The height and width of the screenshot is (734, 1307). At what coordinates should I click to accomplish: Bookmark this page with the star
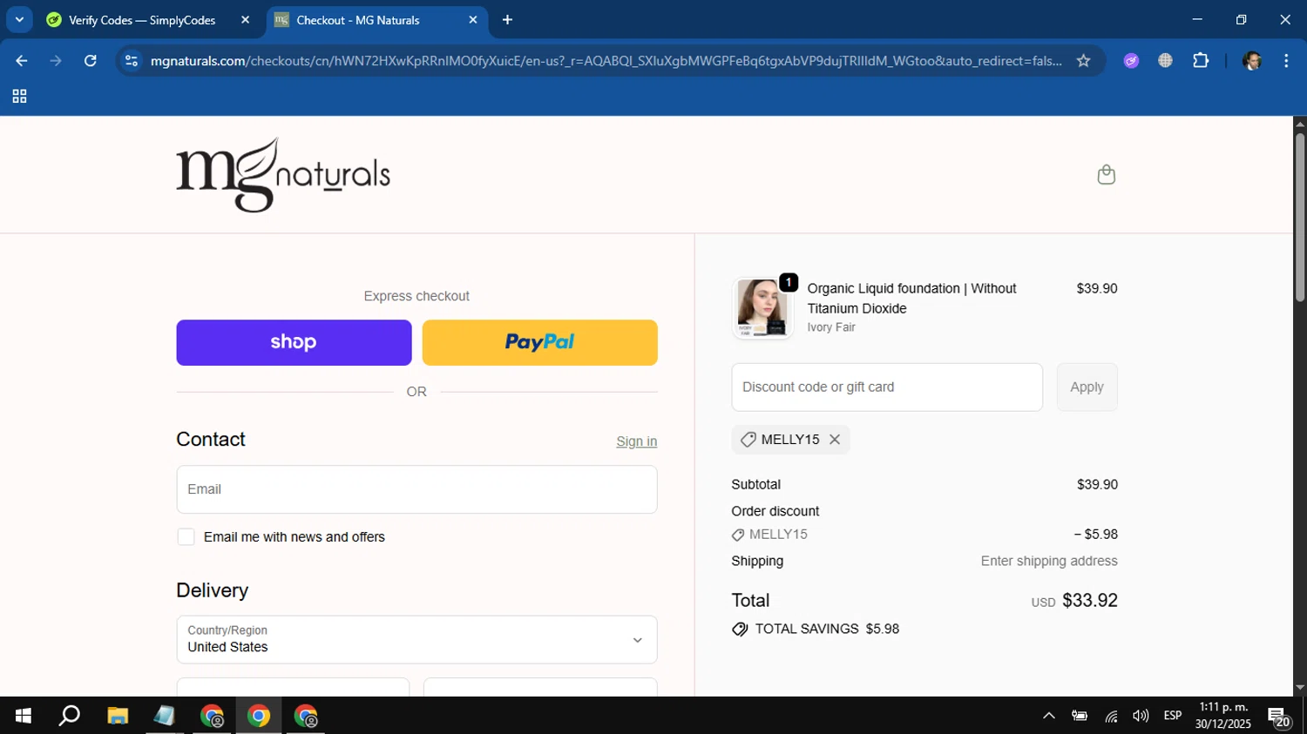point(1083,61)
